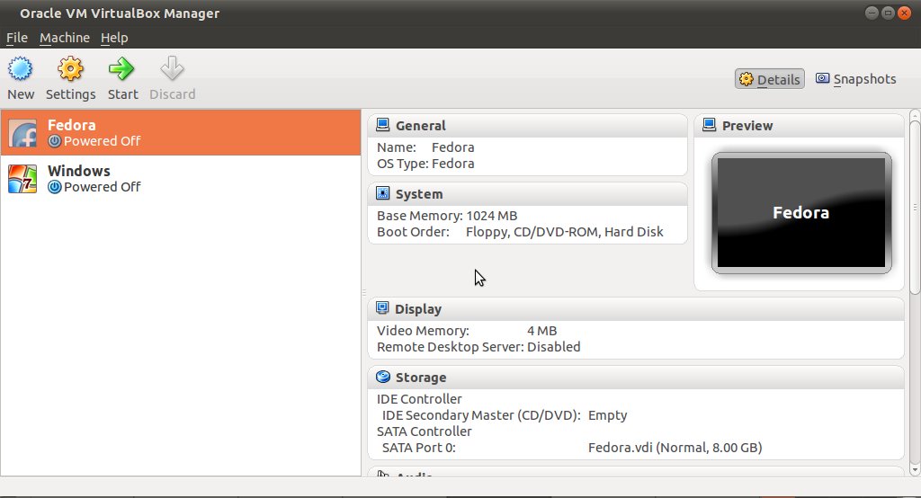Click the Storage section disk icon

pos(383,377)
